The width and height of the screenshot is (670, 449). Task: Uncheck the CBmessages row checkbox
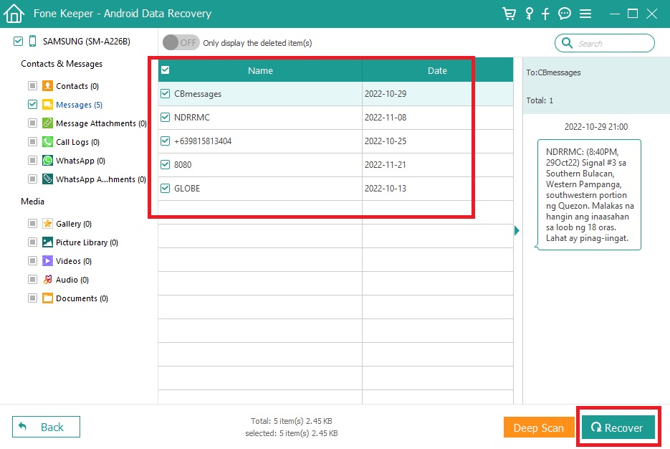(166, 94)
